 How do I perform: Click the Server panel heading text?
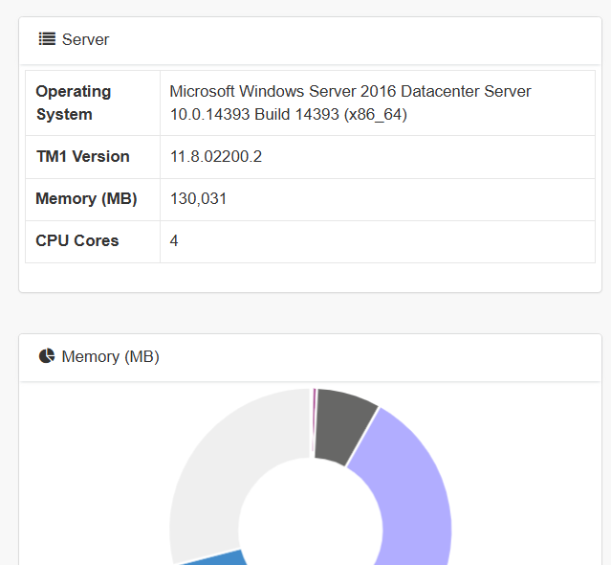click(x=85, y=39)
